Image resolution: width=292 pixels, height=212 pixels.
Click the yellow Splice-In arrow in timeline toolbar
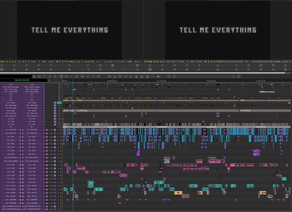coord(158,77)
